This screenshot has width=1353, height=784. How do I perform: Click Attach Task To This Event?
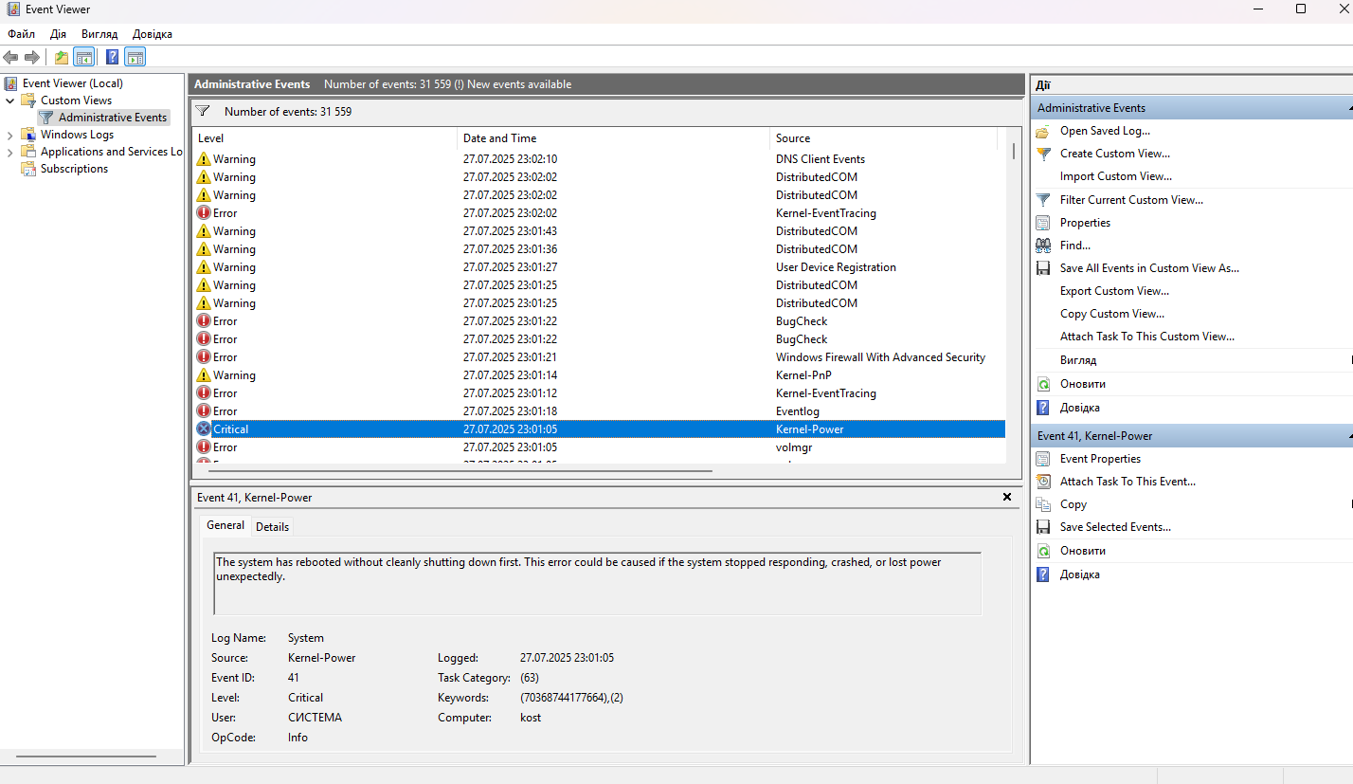tap(1127, 482)
